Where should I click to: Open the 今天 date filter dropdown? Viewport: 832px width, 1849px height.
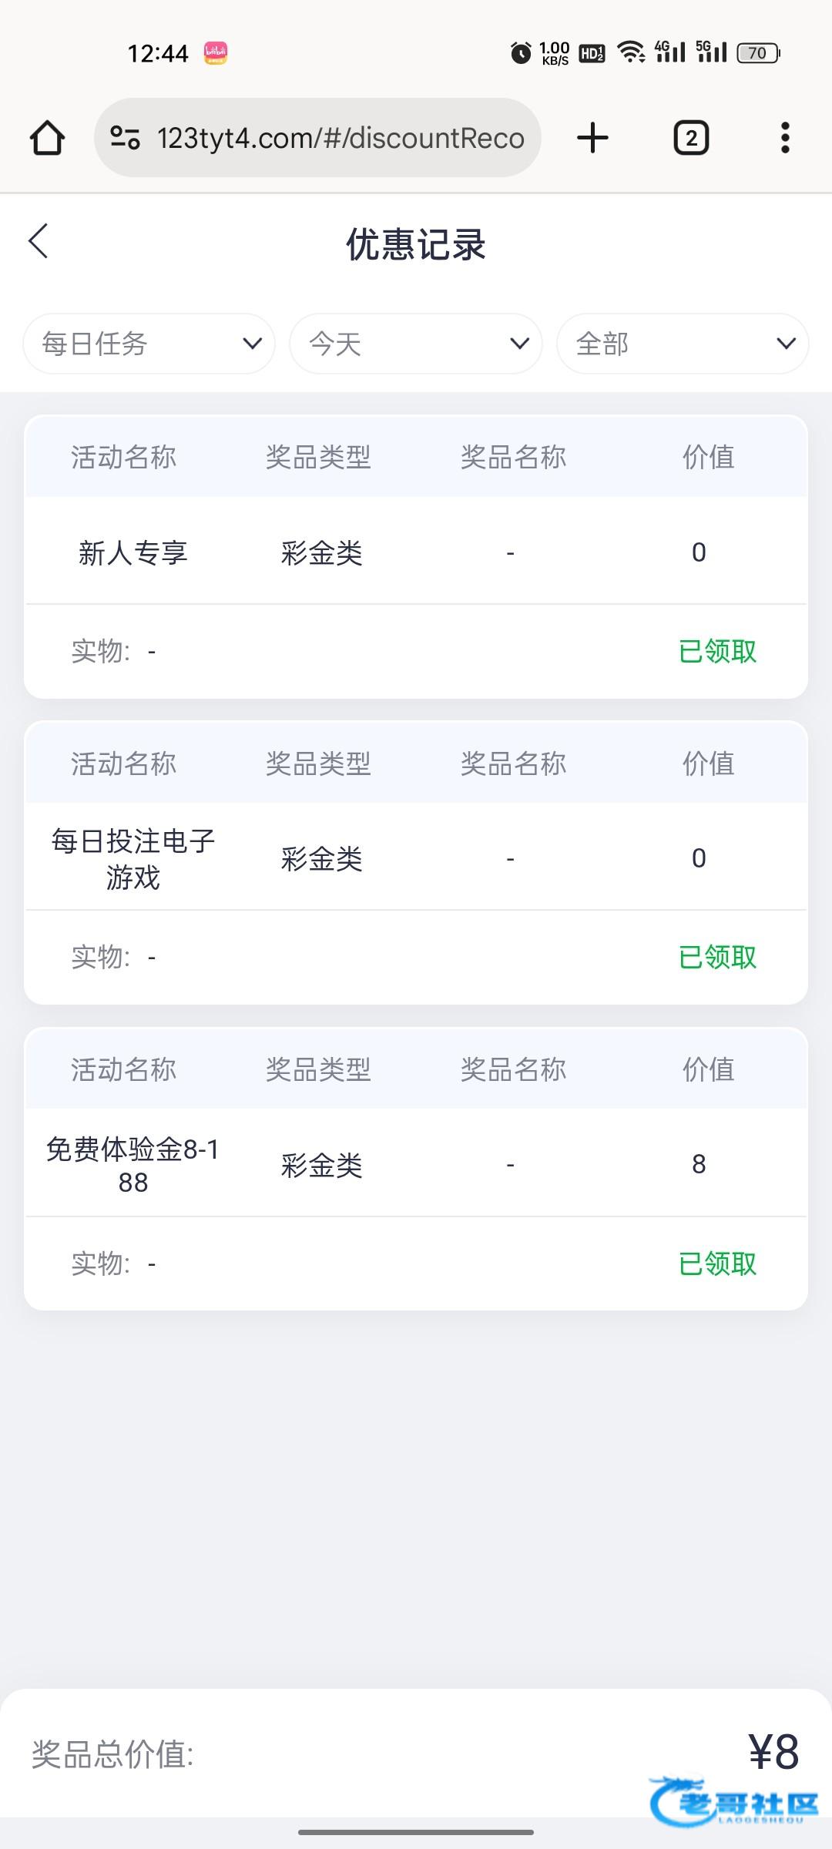416,344
